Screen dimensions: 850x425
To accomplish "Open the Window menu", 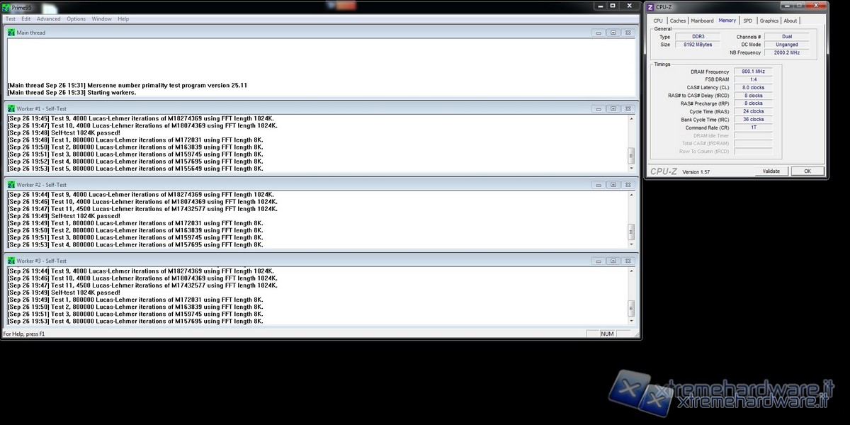I will coord(101,19).
